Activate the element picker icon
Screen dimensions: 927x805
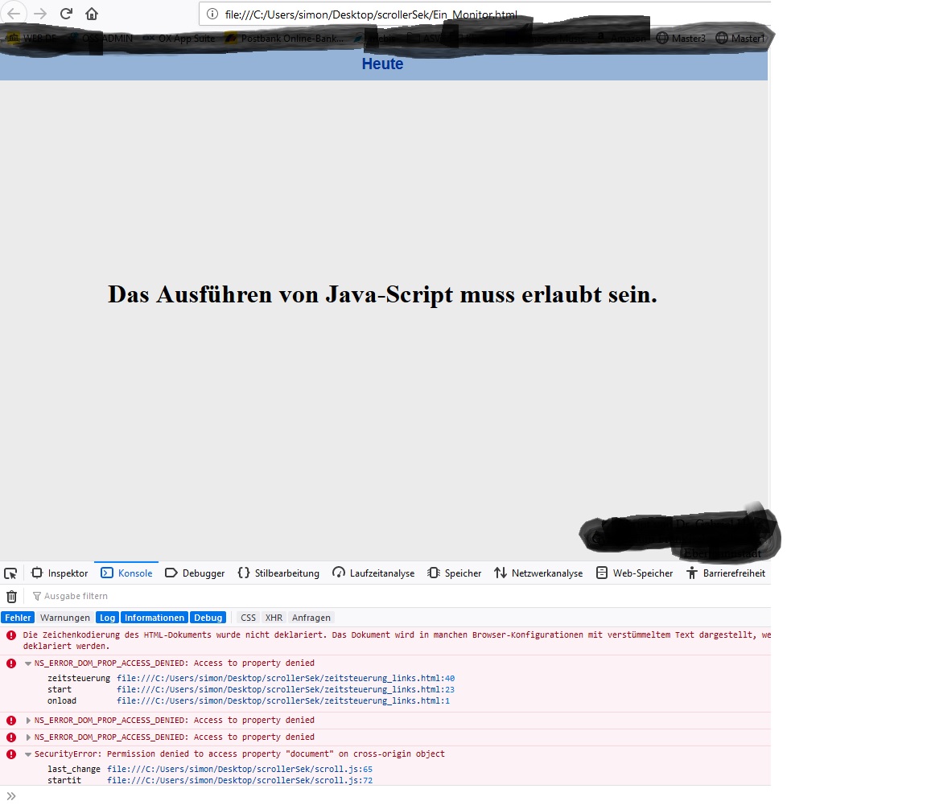click(10, 573)
